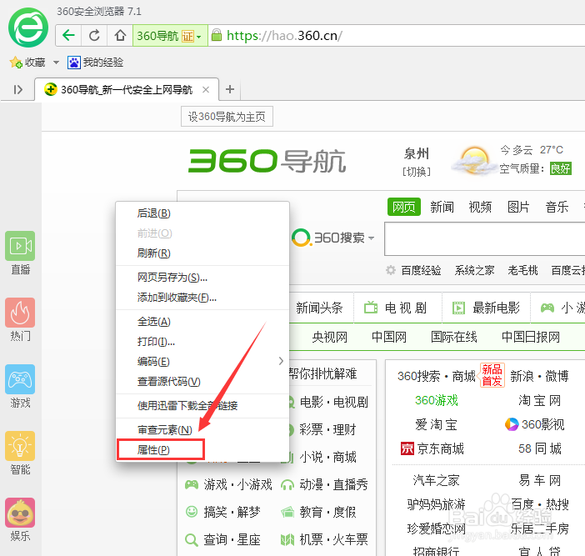This screenshot has width=585, height=556.
Task: Open the 电视剧 section tab
Action: [x=397, y=308]
